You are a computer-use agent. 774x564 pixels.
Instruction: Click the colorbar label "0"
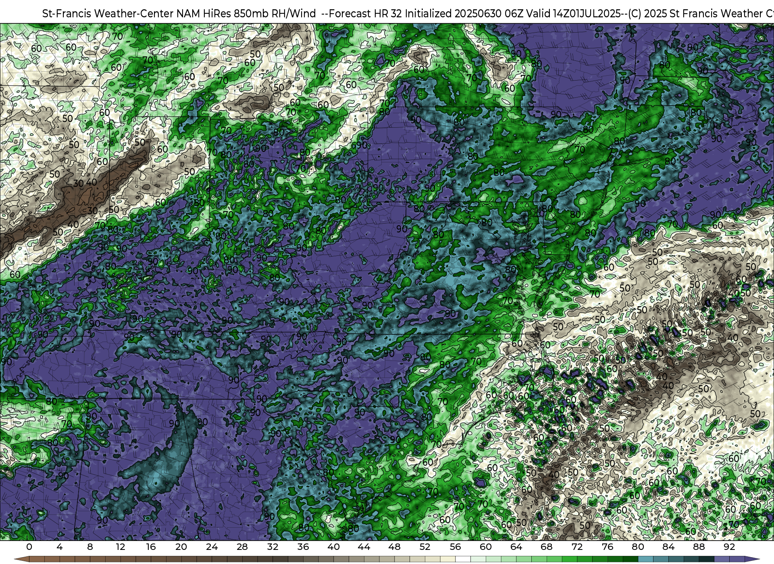pyautogui.click(x=29, y=547)
